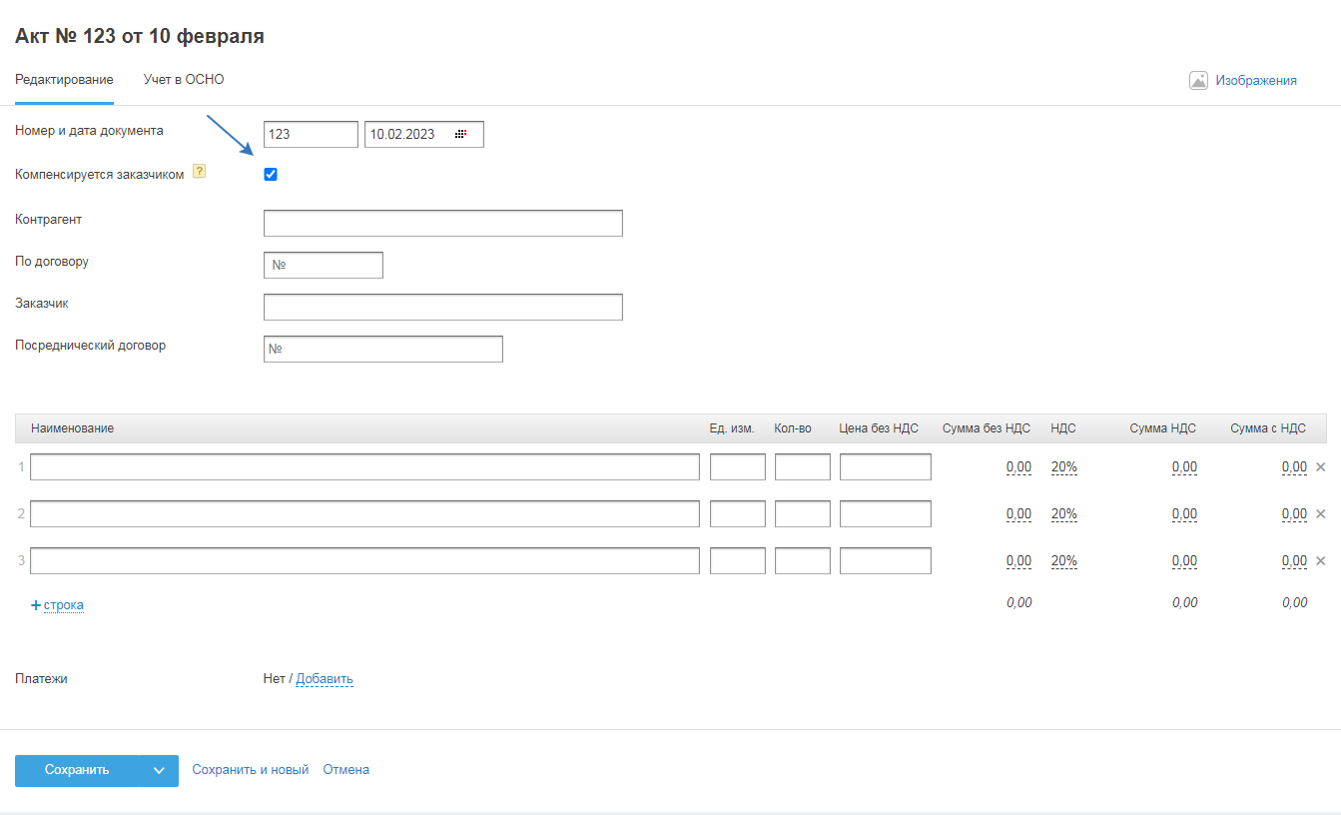Viewport: 1341px width, 815px height.
Task: Open the НДС 20% selector in row 1
Action: [x=1063, y=466]
